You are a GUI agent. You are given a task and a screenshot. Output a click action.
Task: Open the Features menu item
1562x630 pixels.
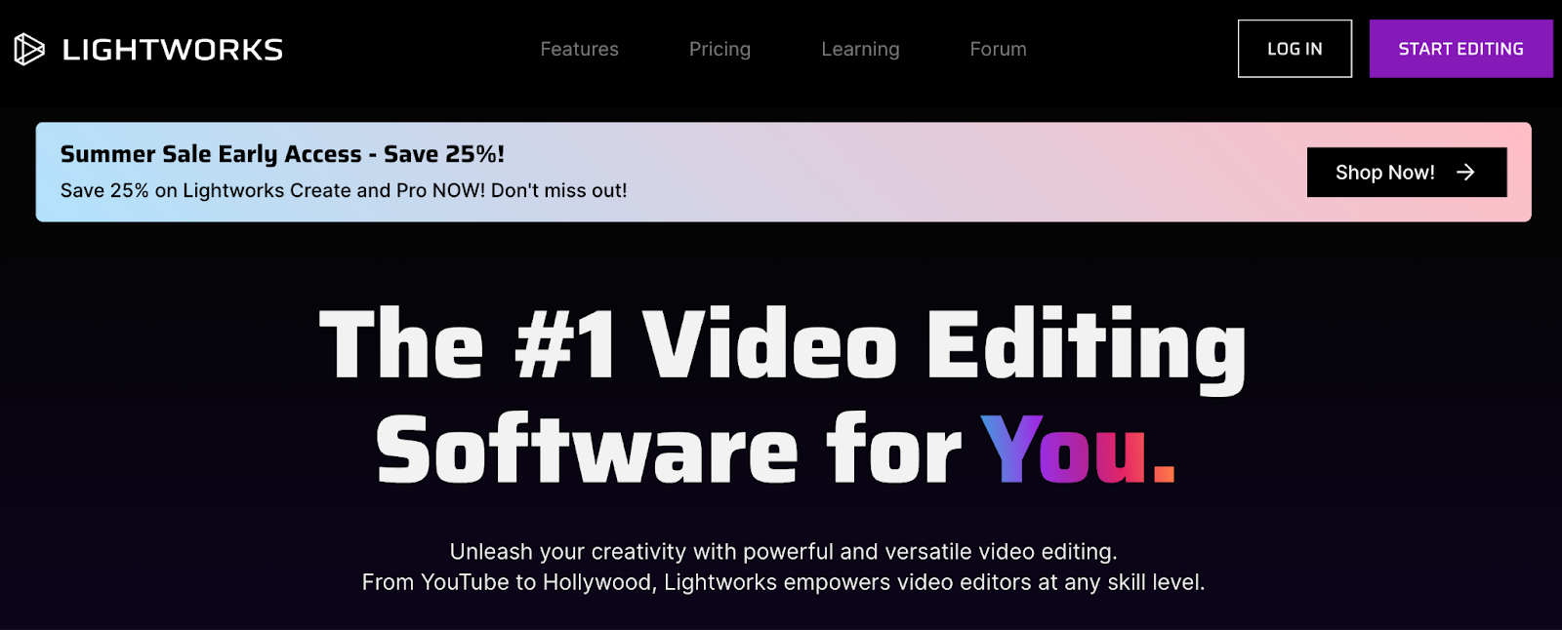[579, 49]
